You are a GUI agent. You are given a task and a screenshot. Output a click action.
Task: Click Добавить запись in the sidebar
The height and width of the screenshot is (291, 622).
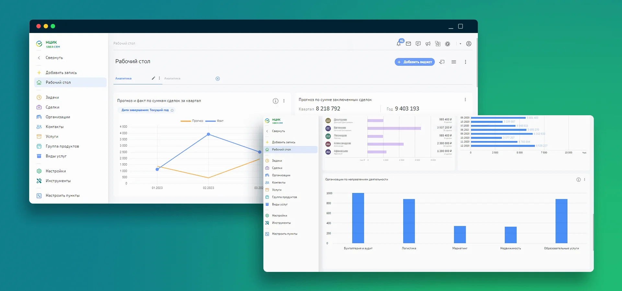coord(61,73)
